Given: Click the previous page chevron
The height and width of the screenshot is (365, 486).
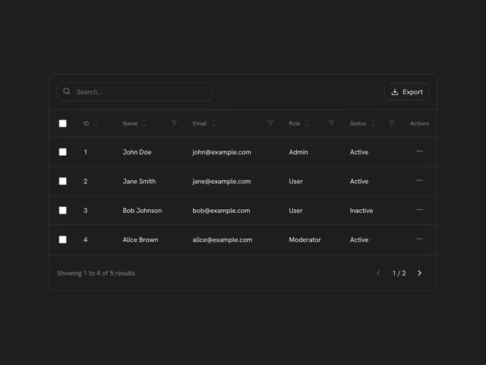Looking at the screenshot, I should tap(378, 273).
